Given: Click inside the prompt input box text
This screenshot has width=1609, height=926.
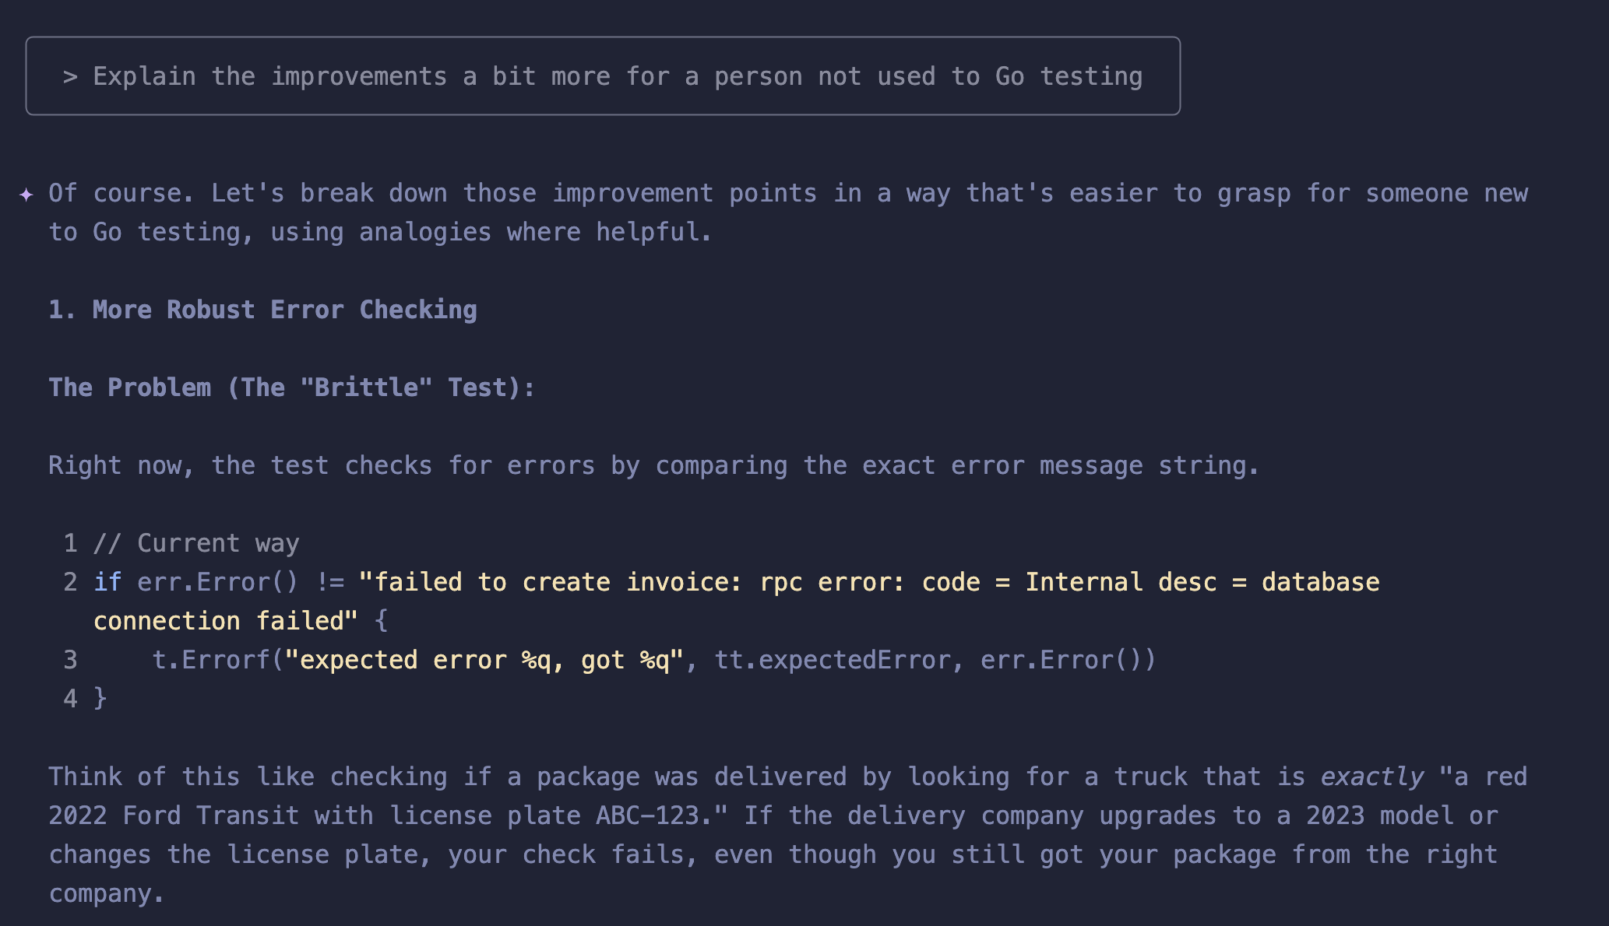Looking at the screenshot, I should coord(617,76).
